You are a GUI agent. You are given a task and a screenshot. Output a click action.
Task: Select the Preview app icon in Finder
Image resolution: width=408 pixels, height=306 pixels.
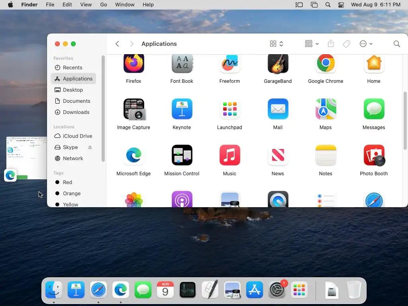(x=229, y=199)
